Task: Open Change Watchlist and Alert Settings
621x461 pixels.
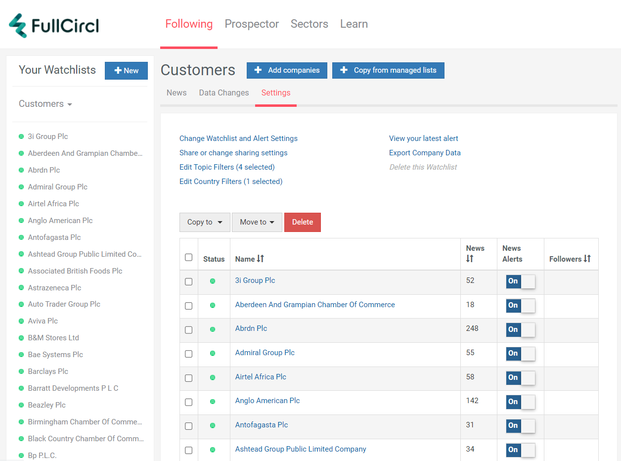Action: pyautogui.click(x=238, y=138)
